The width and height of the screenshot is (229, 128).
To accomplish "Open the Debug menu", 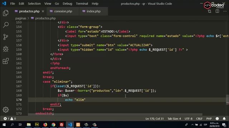I will pyautogui.click(x=67, y=4).
